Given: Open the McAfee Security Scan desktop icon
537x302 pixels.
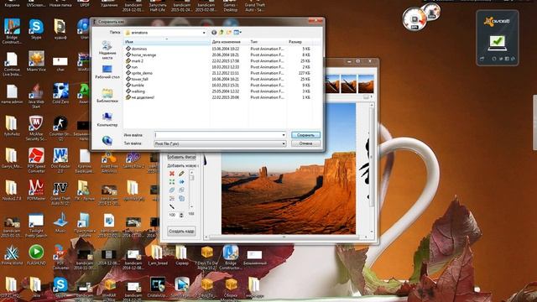Looking at the screenshot, I should point(36,128).
